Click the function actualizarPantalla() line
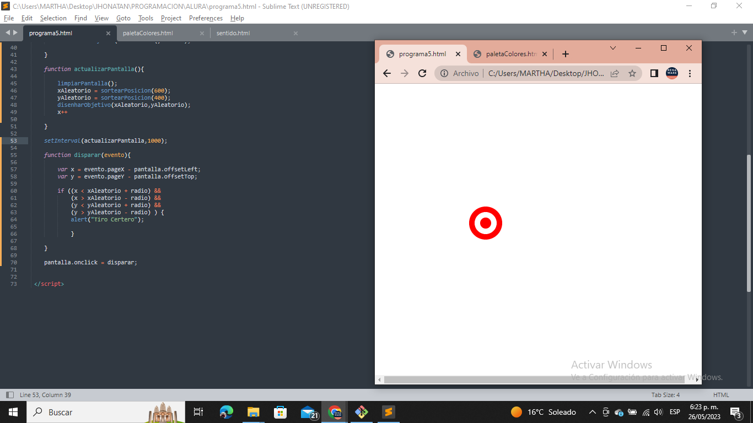 94,69
